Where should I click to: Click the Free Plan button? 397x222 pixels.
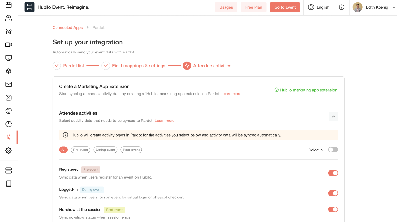click(254, 7)
